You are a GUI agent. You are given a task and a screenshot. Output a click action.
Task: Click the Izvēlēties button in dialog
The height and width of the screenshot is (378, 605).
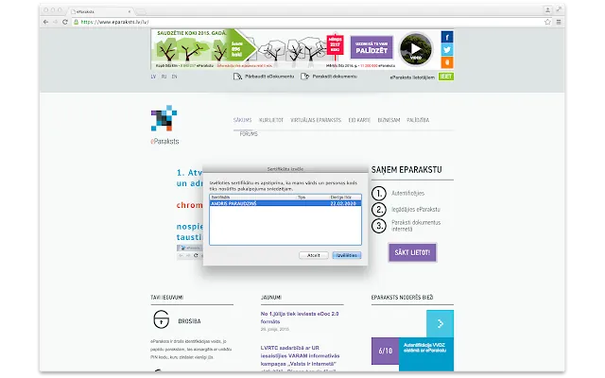click(347, 255)
